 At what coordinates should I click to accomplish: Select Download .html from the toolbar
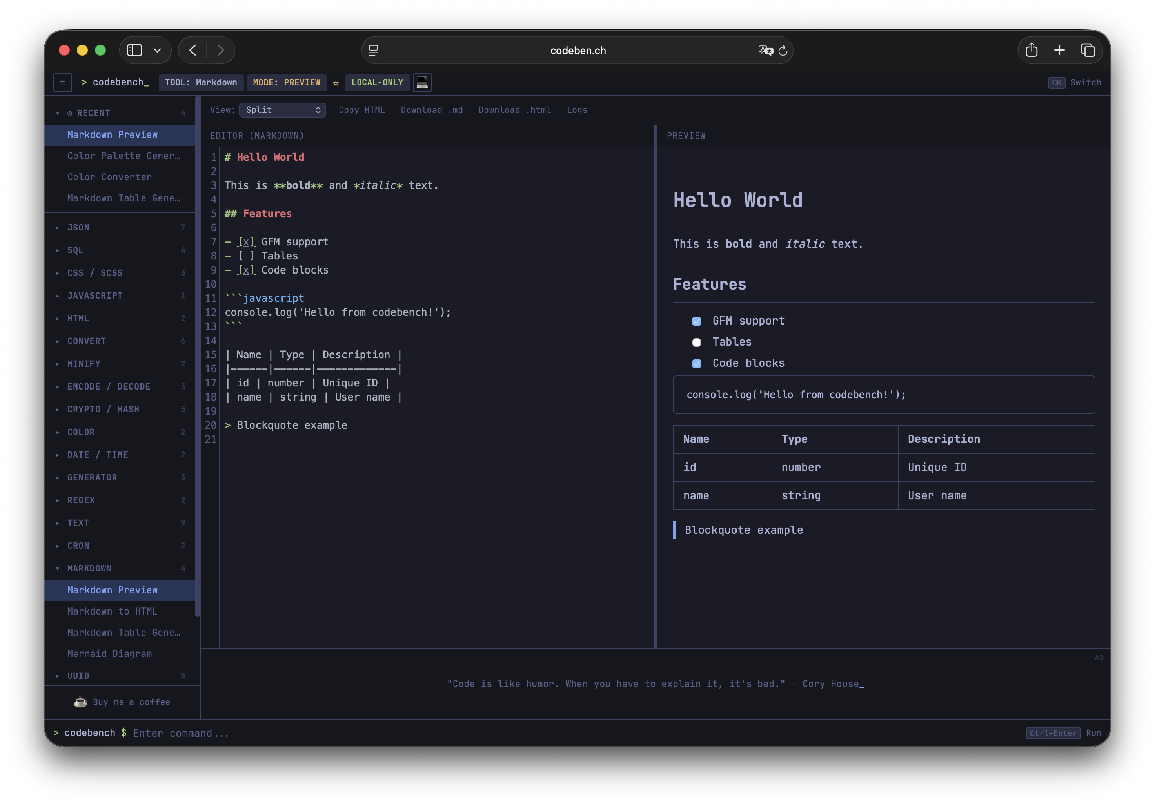tap(514, 110)
